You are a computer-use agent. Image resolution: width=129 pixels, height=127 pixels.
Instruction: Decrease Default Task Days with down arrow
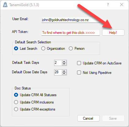tap(64, 64)
